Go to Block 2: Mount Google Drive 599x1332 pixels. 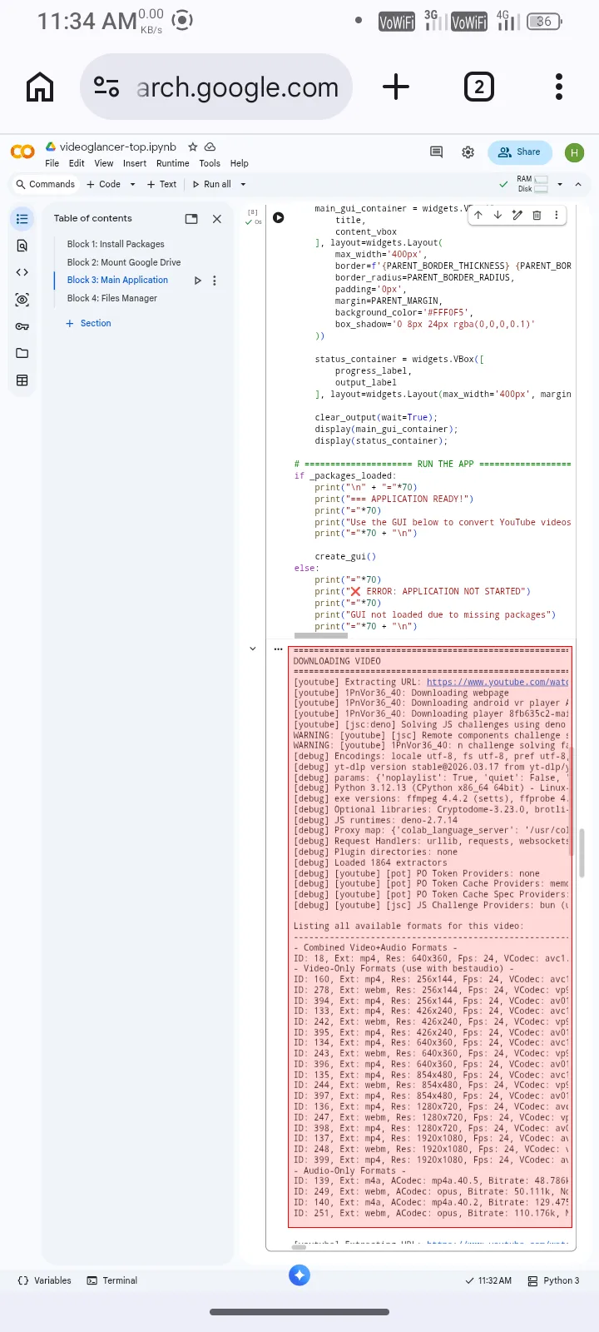click(x=124, y=262)
